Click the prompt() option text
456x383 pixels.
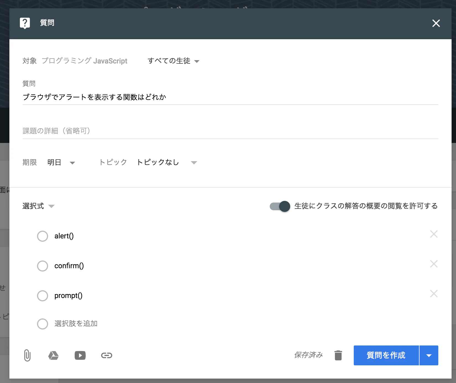69,296
